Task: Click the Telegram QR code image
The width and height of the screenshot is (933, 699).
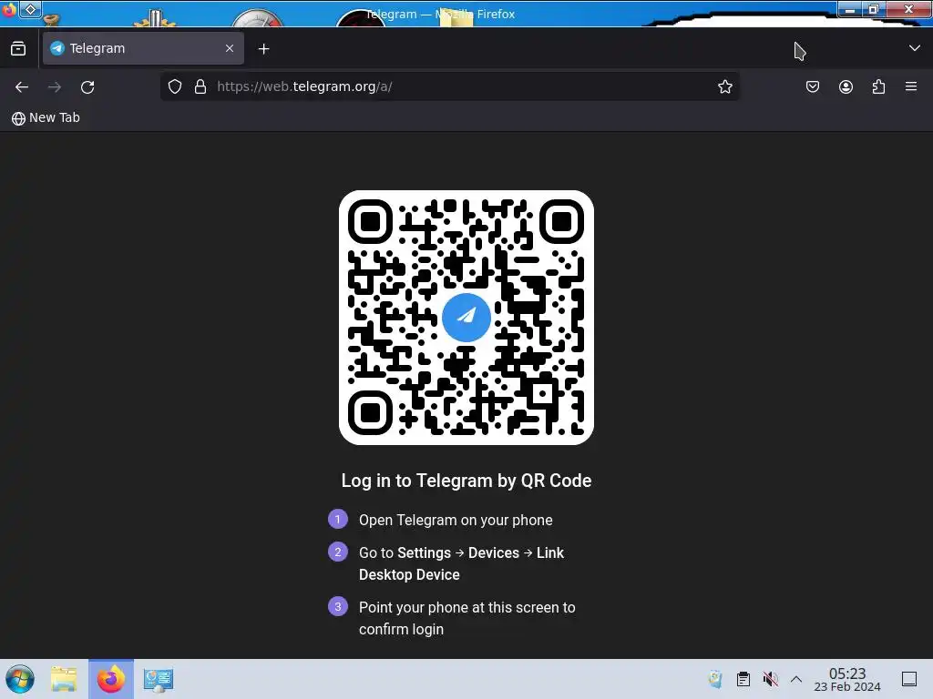Action: point(466,318)
